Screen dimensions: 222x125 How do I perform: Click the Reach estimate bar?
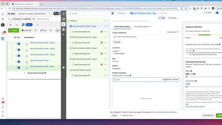[x=204, y=77]
